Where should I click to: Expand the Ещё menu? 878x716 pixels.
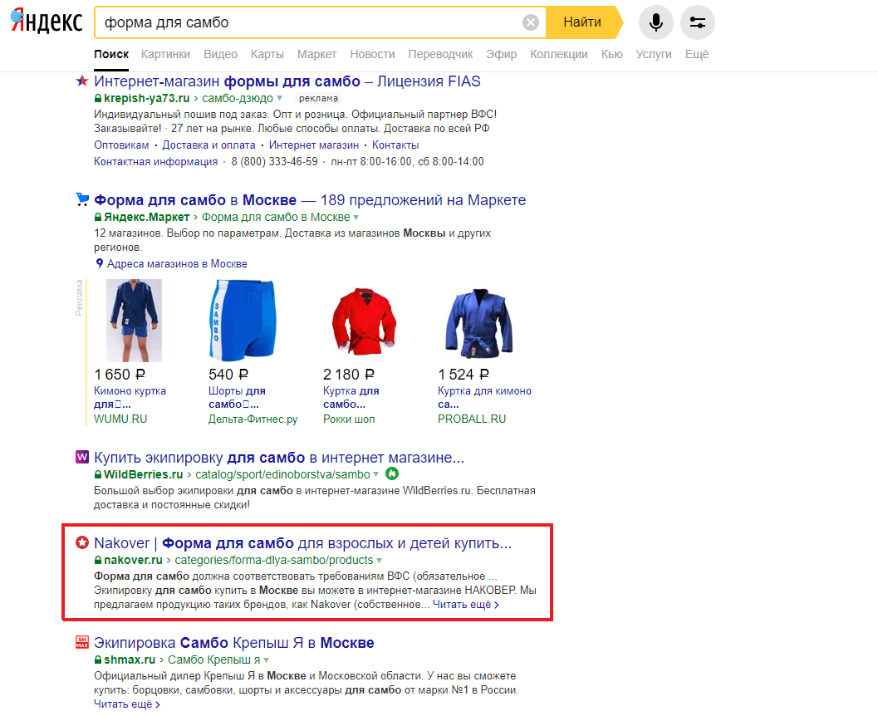[x=697, y=54]
